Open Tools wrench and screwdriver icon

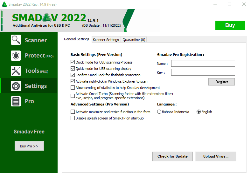16,71
